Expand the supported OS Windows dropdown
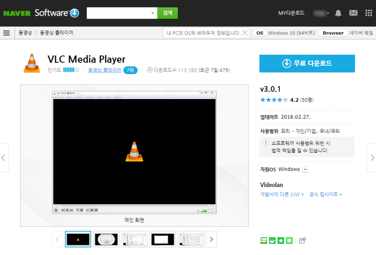 [305, 169]
